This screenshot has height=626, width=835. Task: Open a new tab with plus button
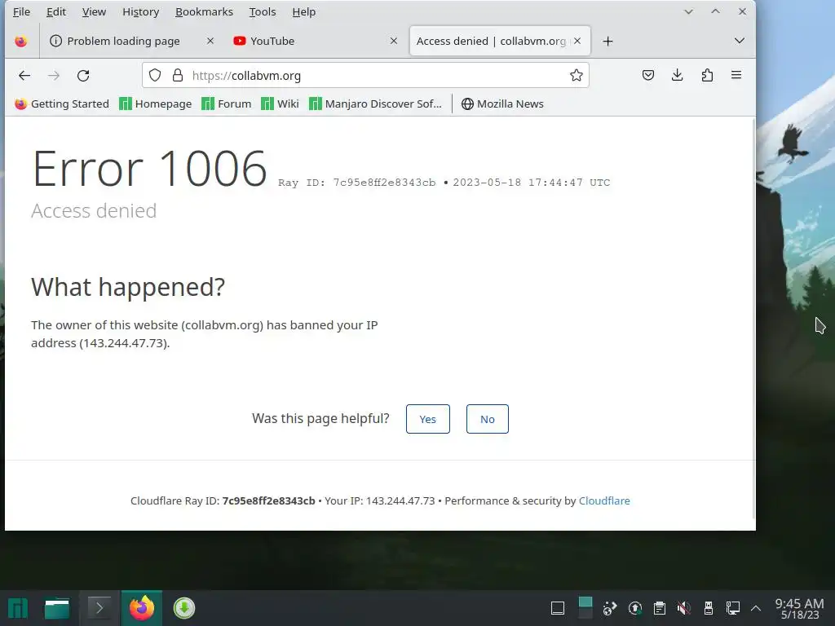[607, 41]
